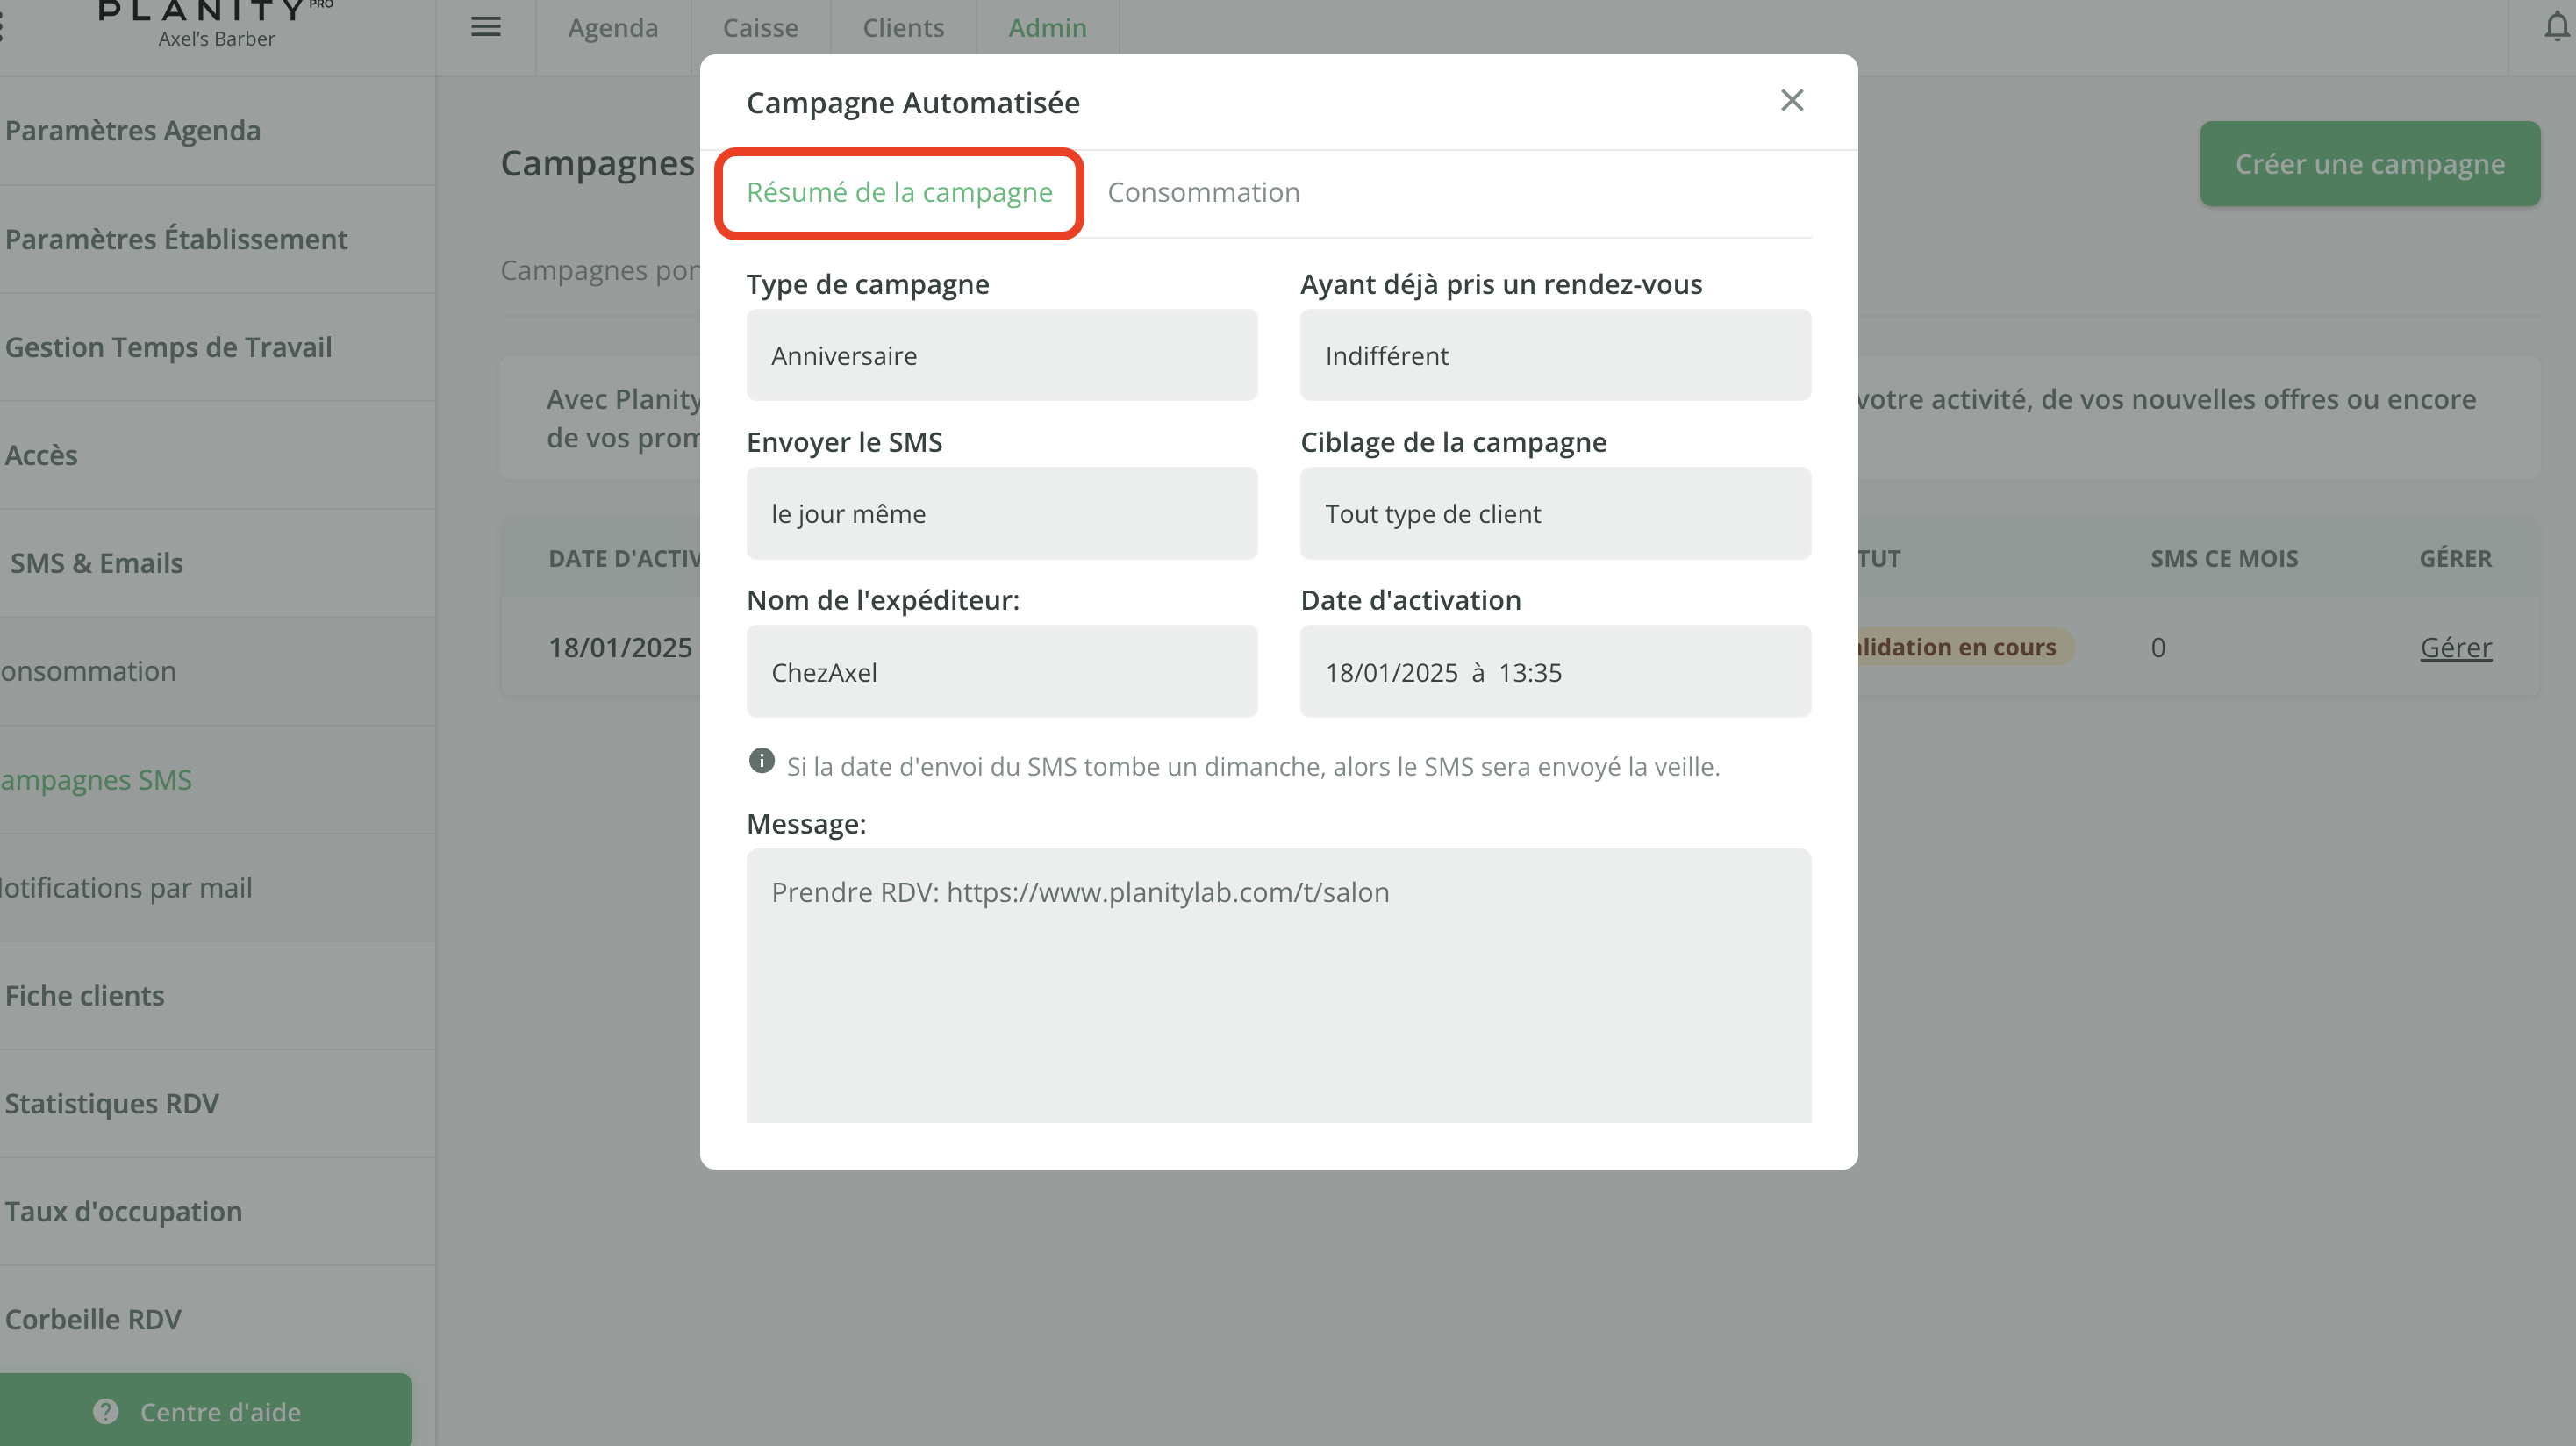The width and height of the screenshot is (2576, 1446).
Task: Select the Résumé de la campagne tab
Action: point(899,192)
